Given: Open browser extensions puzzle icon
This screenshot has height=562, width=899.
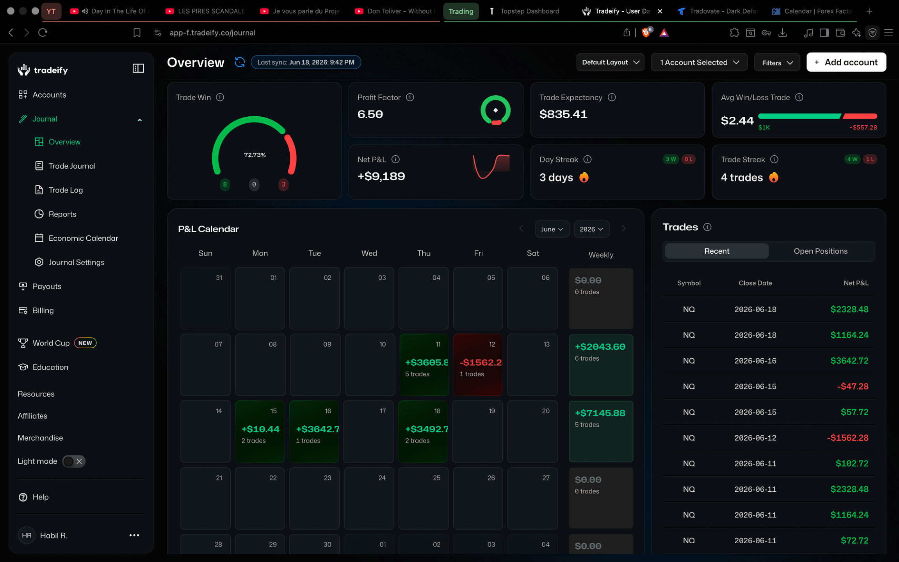Looking at the screenshot, I should (734, 33).
